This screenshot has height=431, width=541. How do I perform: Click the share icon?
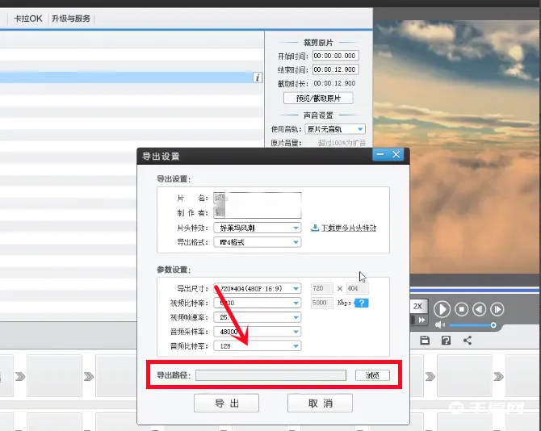pyautogui.click(x=468, y=341)
